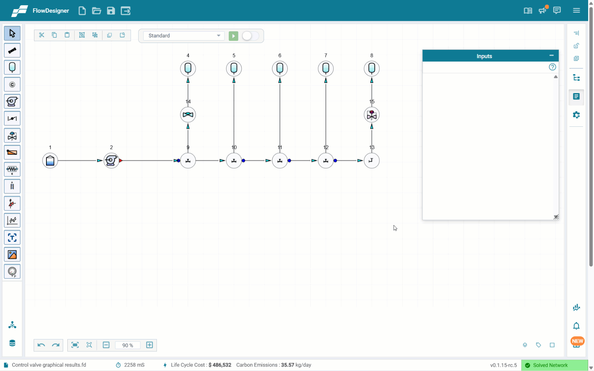Click the vertical page scrollbar
The height and width of the screenshot is (371, 594).
click(x=591, y=137)
